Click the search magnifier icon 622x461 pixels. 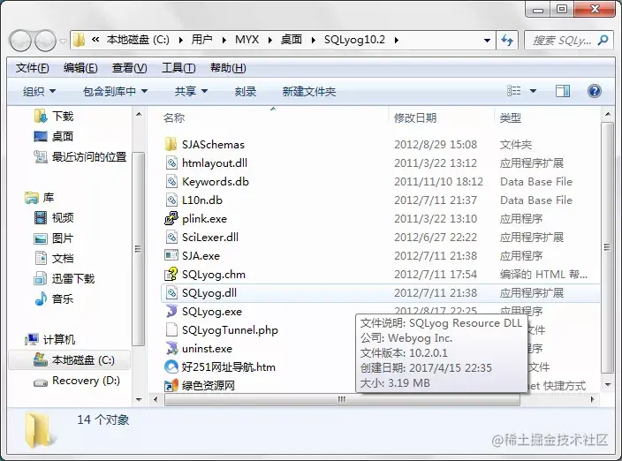[603, 40]
